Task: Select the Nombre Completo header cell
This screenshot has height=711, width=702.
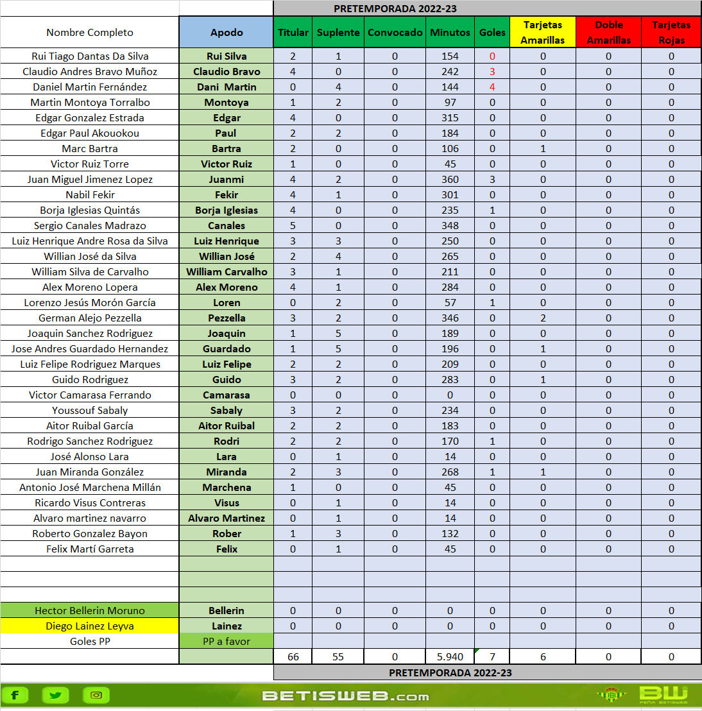Action: pyautogui.click(x=90, y=32)
